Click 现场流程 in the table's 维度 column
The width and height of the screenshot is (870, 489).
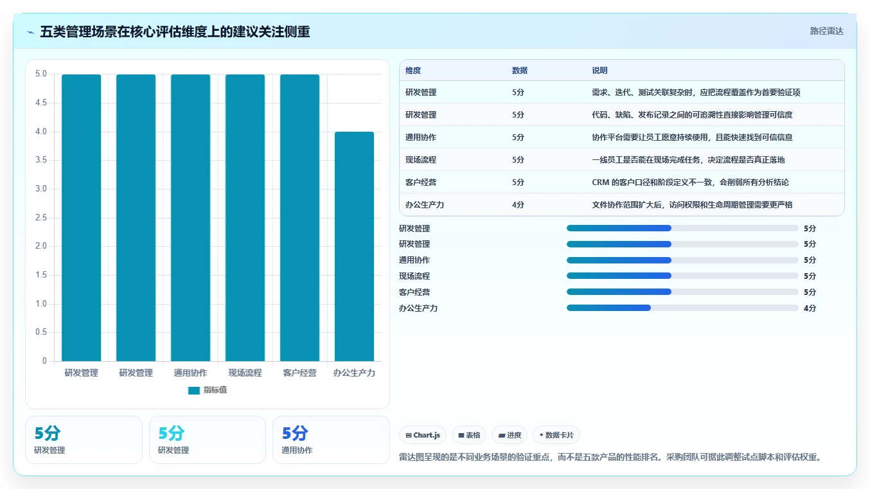[421, 160]
